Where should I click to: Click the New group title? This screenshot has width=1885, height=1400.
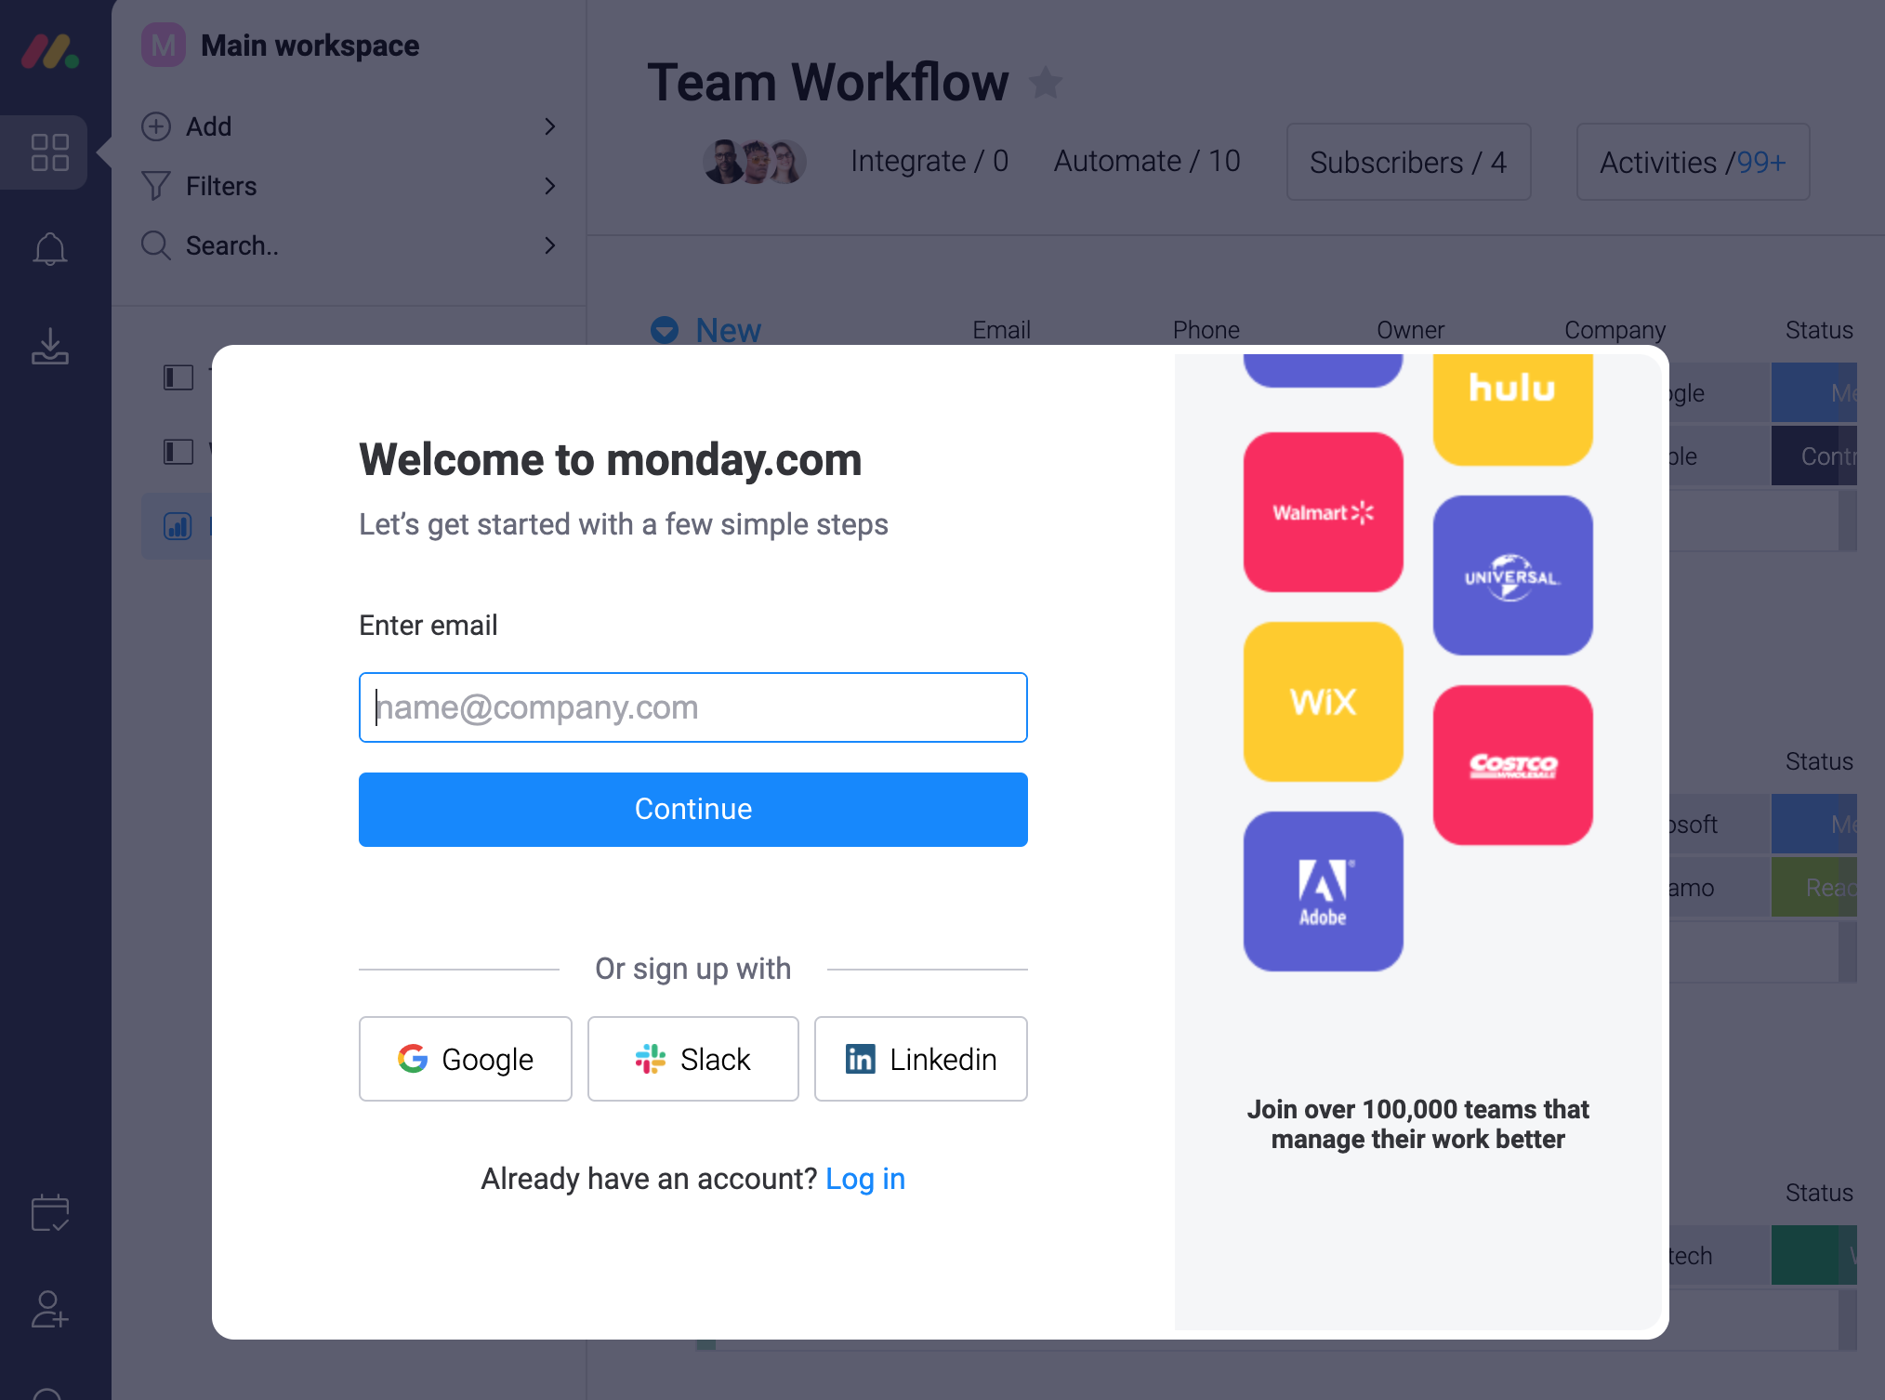click(728, 330)
